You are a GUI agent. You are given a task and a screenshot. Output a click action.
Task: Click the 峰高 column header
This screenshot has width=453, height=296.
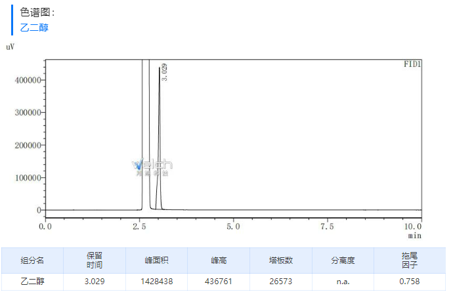(x=219, y=261)
